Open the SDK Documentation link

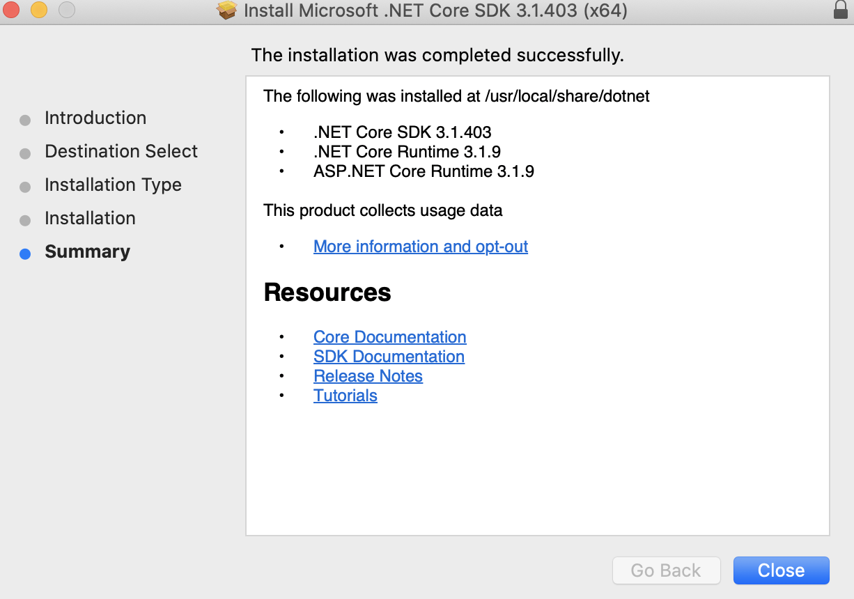(389, 357)
